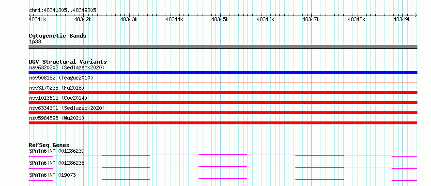Open variant nsv6334301 (Sedlazeck2020) label

[x=67, y=108]
